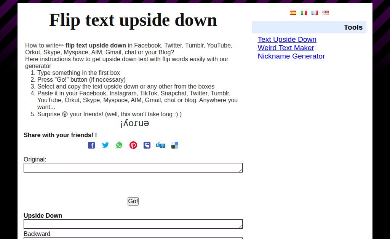
Task: Click the 'Upside Down' label
Action: (x=43, y=216)
